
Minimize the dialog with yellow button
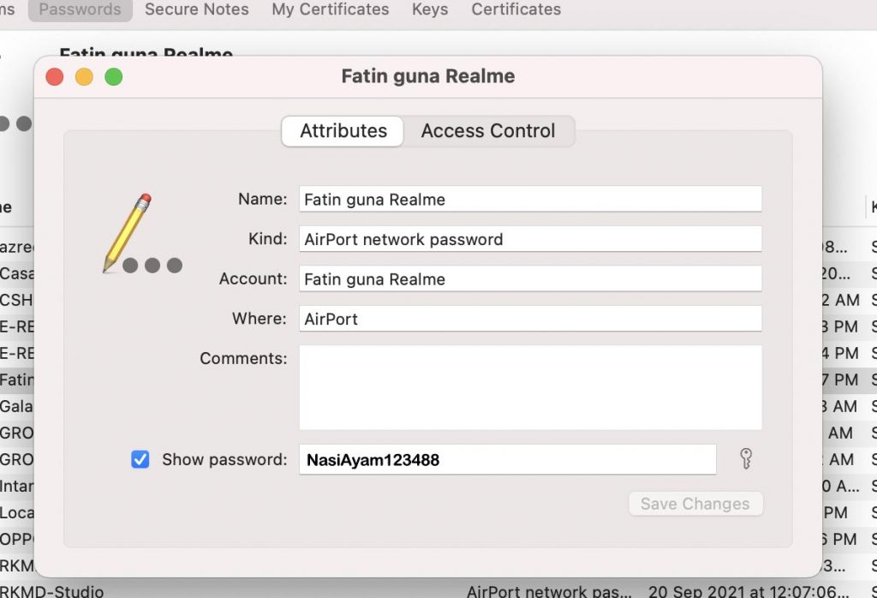point(84,76)
